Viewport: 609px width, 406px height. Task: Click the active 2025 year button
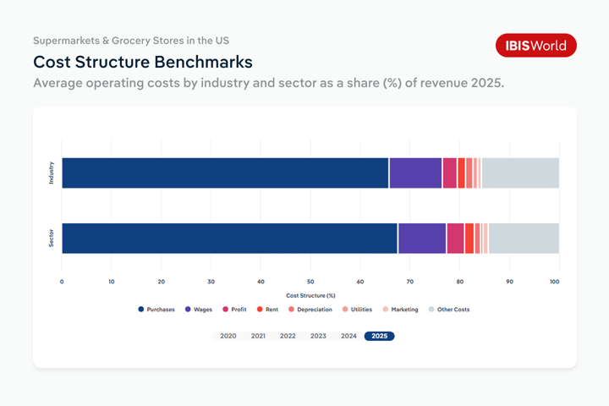pyautogui.click(x=379, y=336)
